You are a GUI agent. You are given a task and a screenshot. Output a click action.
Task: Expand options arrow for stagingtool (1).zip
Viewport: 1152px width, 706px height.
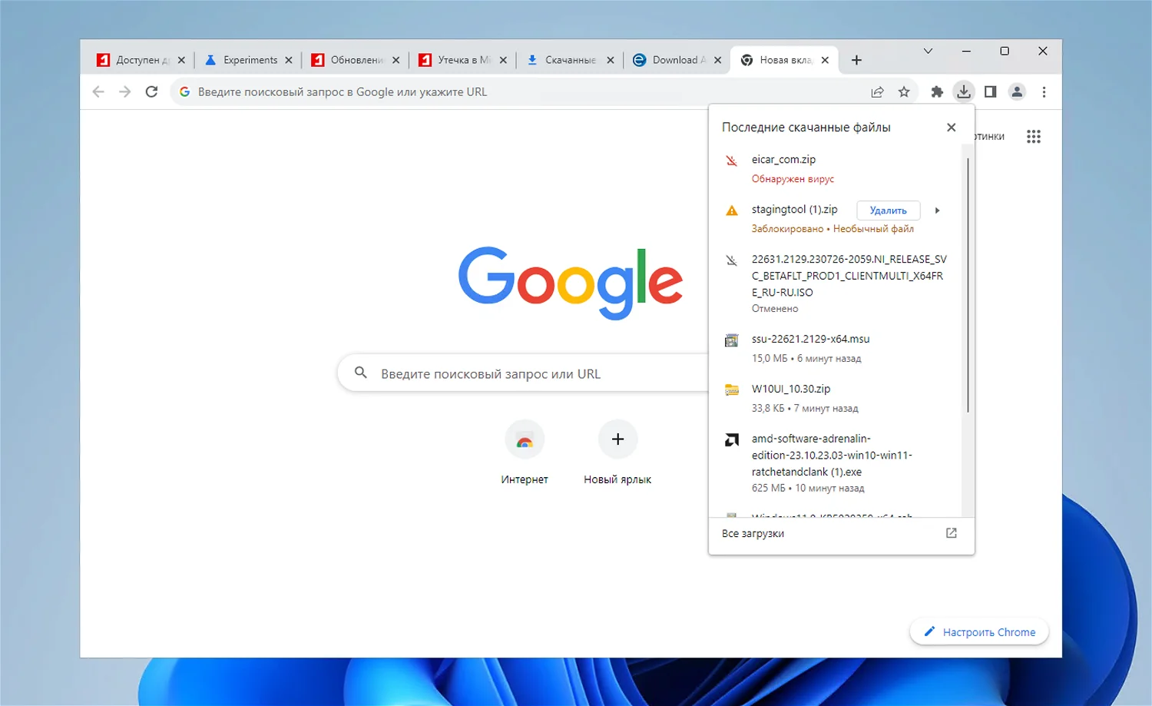pyautogui.click(x=937, y=210)
